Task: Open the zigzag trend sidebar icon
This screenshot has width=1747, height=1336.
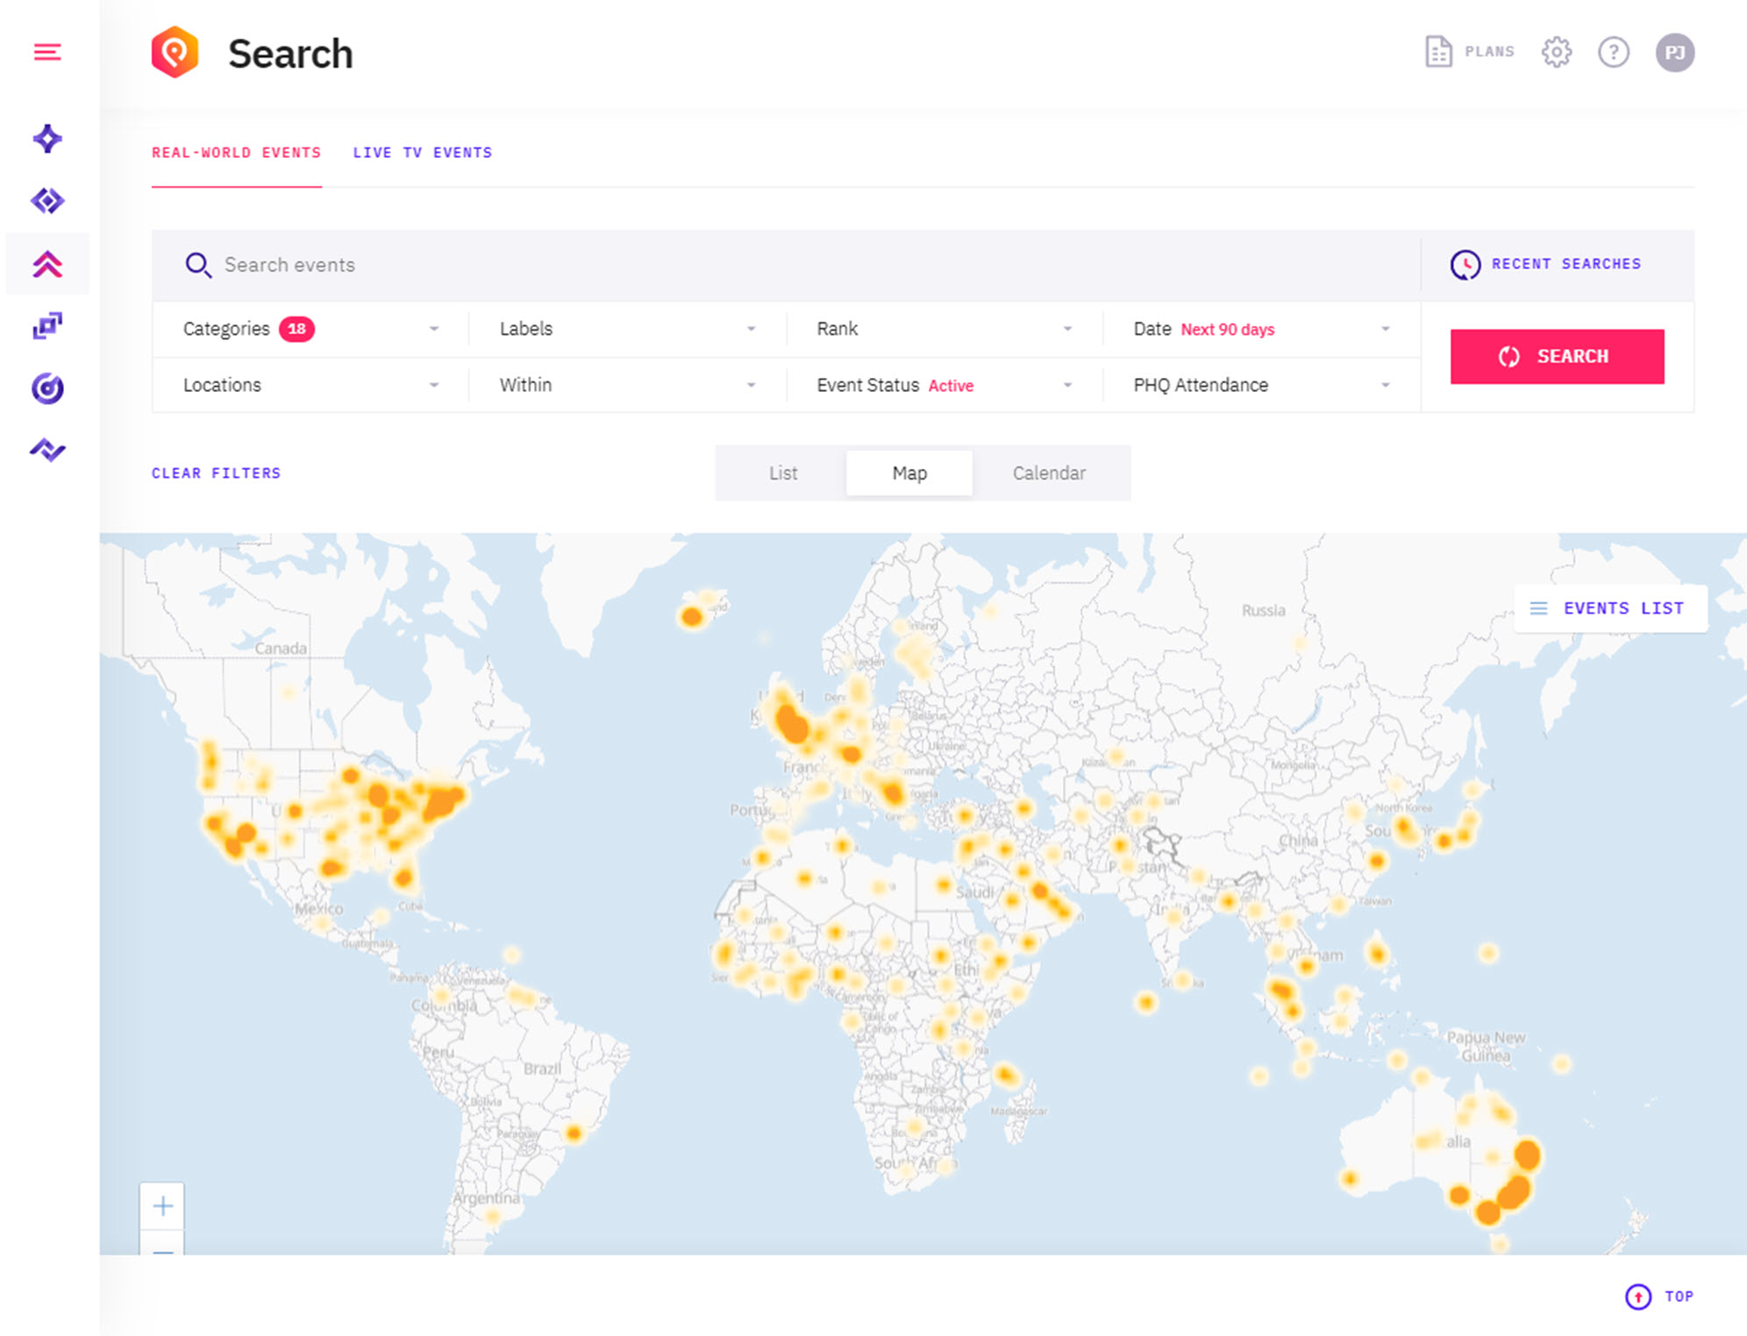Action: point(47,451)
